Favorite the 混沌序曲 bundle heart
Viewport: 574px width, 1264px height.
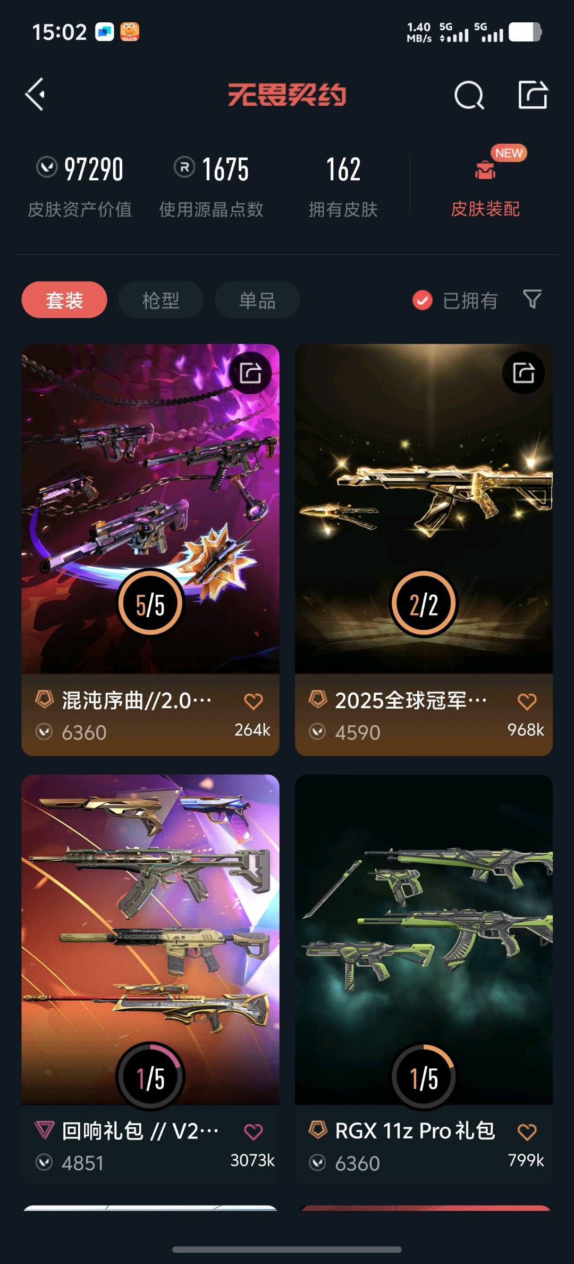[253, 702]
